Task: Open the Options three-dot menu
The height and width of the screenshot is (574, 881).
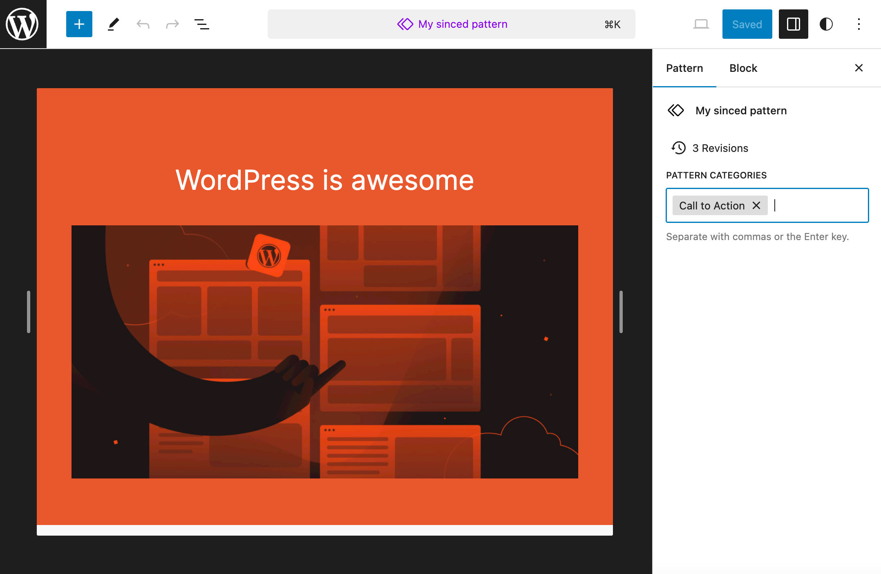Action: [859, 24]
